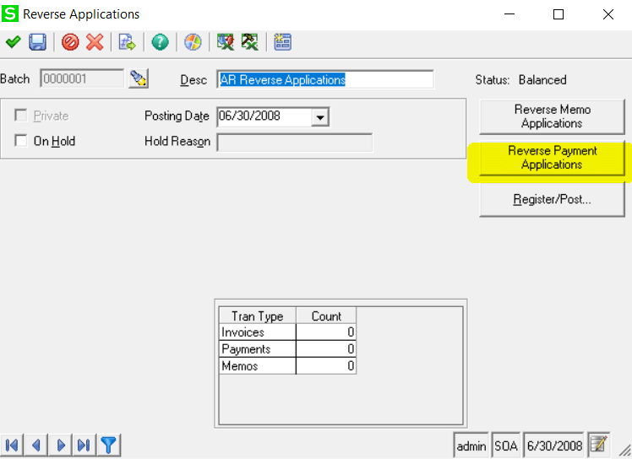The width and height of the screenshot is (632, 459).
Task: Go to the first record
Action: (13, 445)
